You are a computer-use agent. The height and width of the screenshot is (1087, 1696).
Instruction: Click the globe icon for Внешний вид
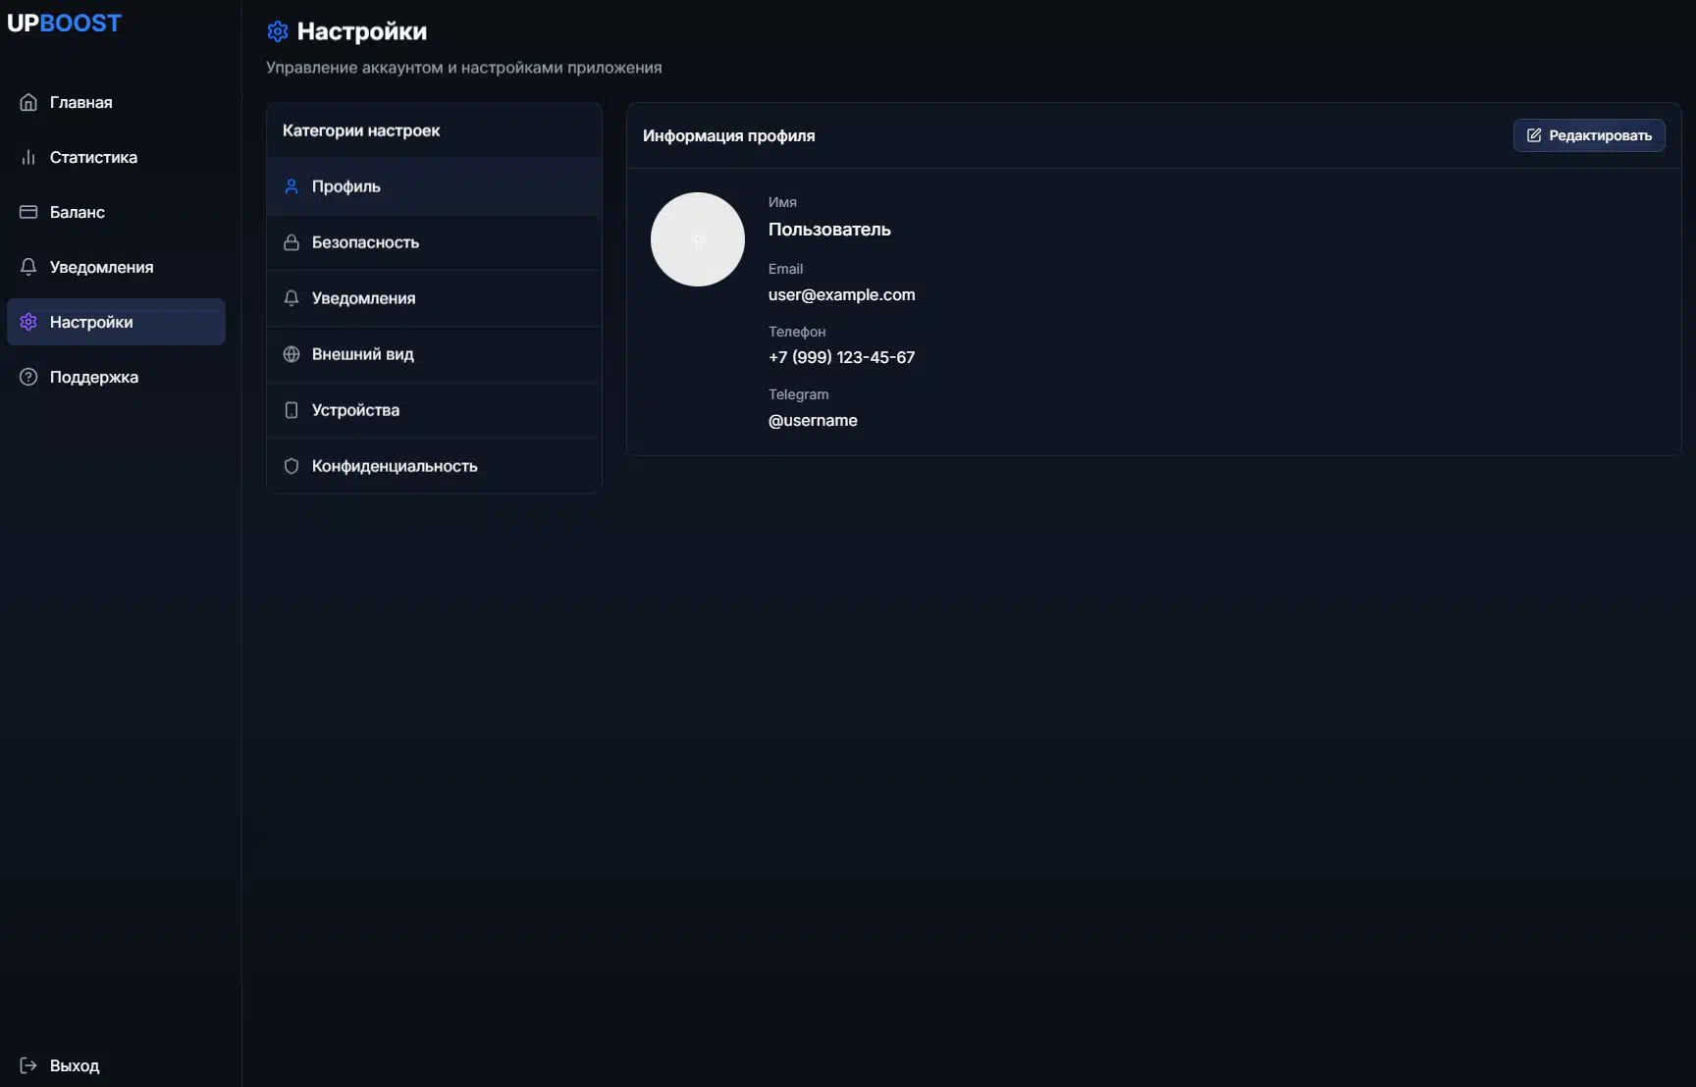291,354
